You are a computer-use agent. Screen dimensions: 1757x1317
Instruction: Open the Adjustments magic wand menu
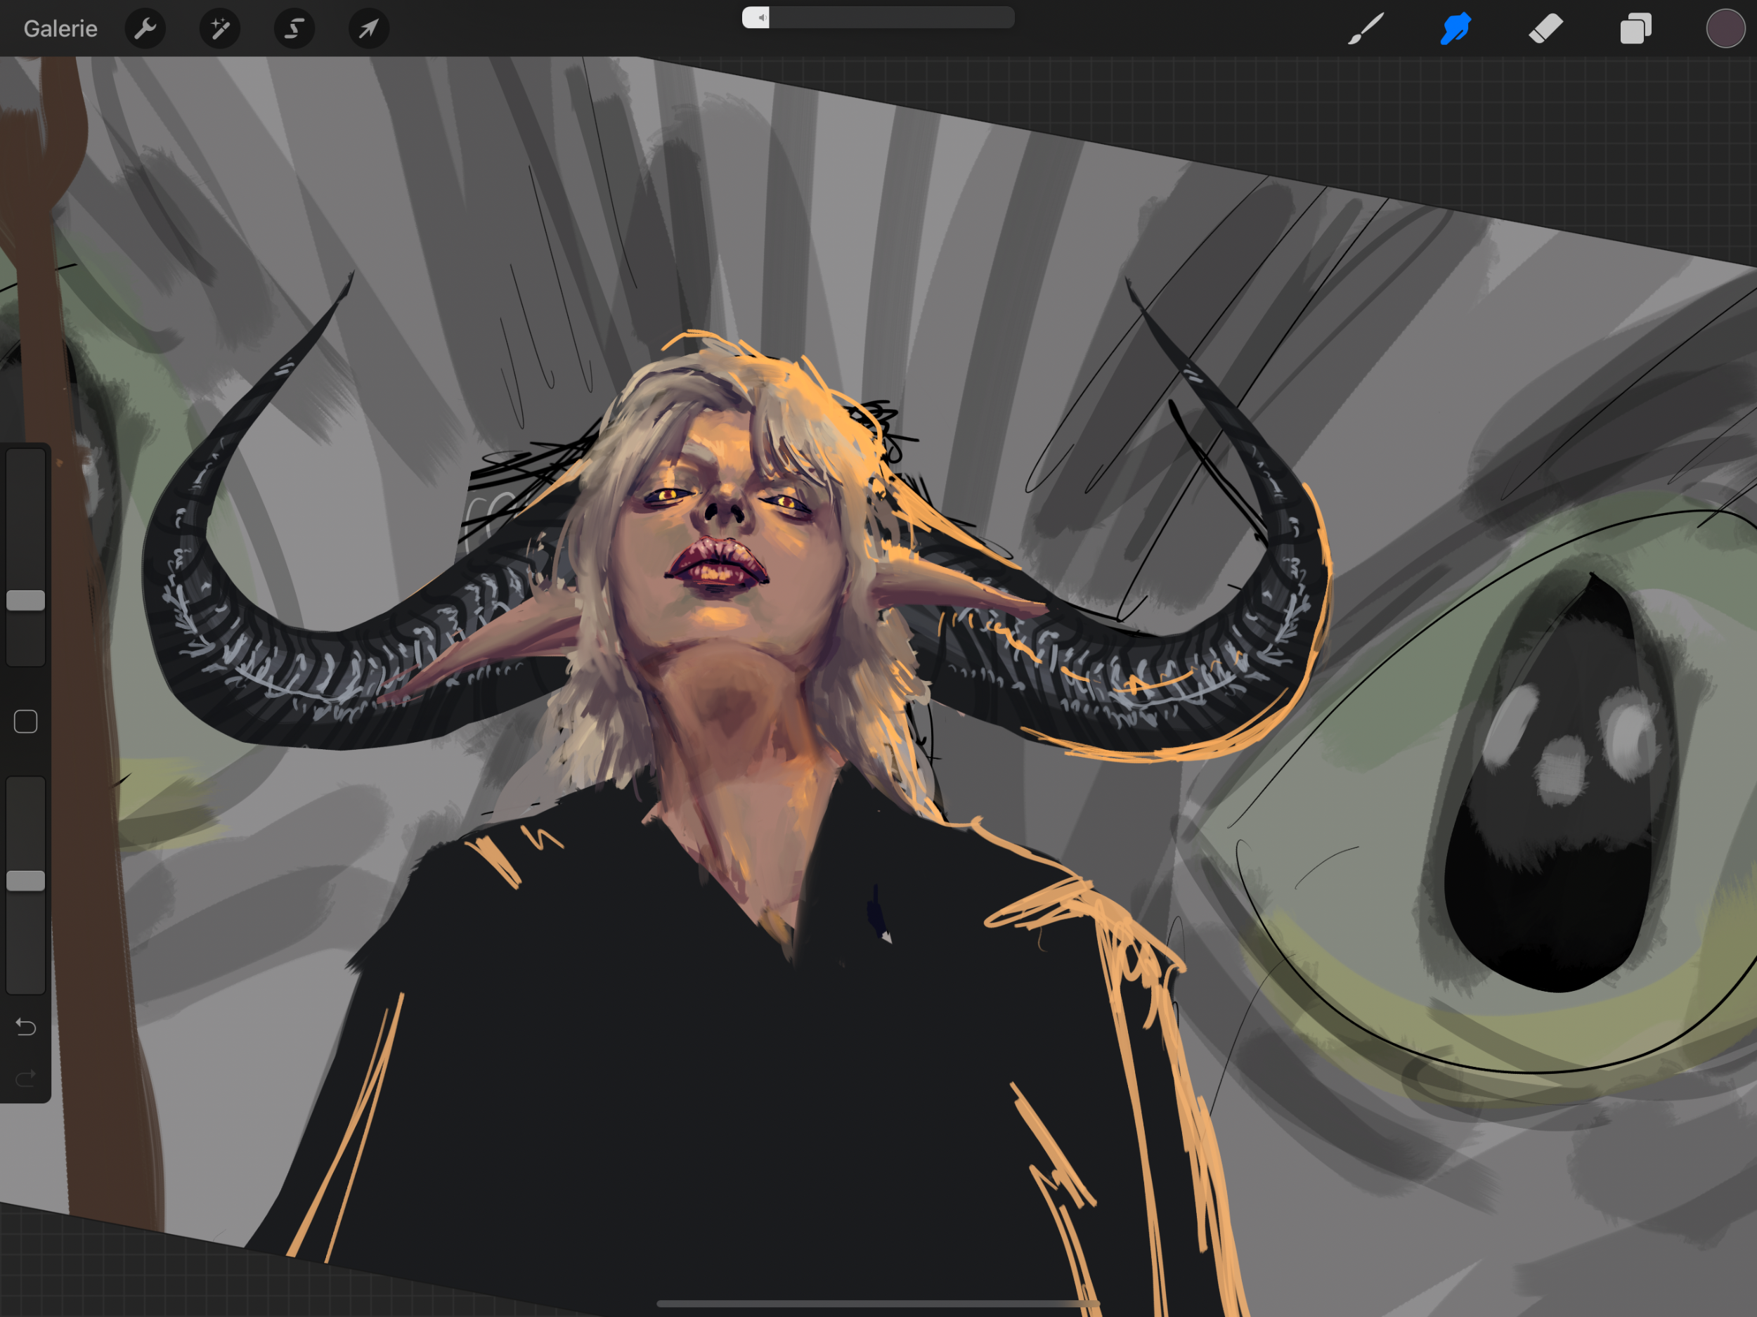[x=219, y=29]
